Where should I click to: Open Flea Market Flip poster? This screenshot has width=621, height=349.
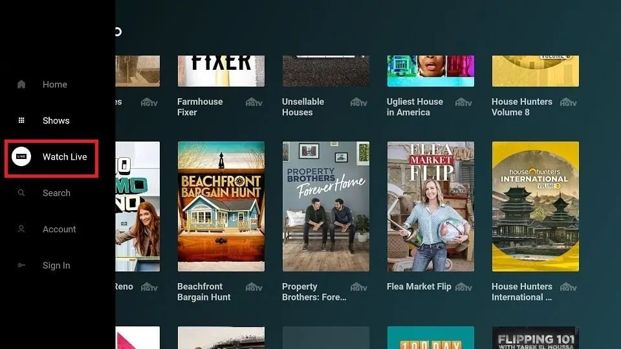(x=431, y=206)
